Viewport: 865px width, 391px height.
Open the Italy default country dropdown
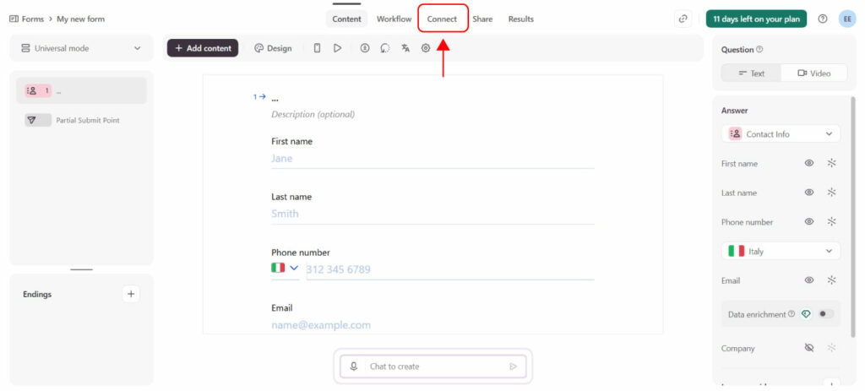[781, 251]
